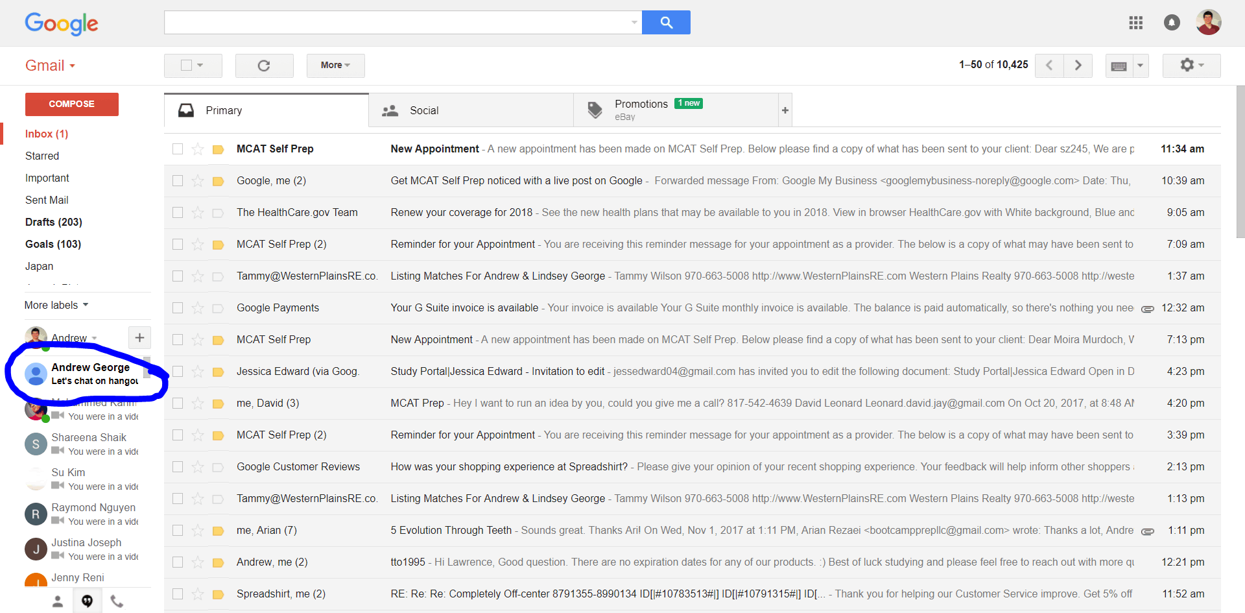The image size is (1245, 613).
Task: Open the select-all checkbox dropdown
Action: 200,66
